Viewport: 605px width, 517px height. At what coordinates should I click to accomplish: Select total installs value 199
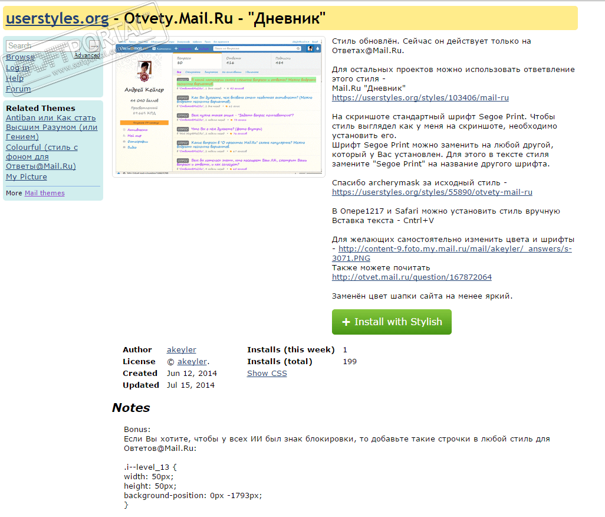click(x=350, y=361)
